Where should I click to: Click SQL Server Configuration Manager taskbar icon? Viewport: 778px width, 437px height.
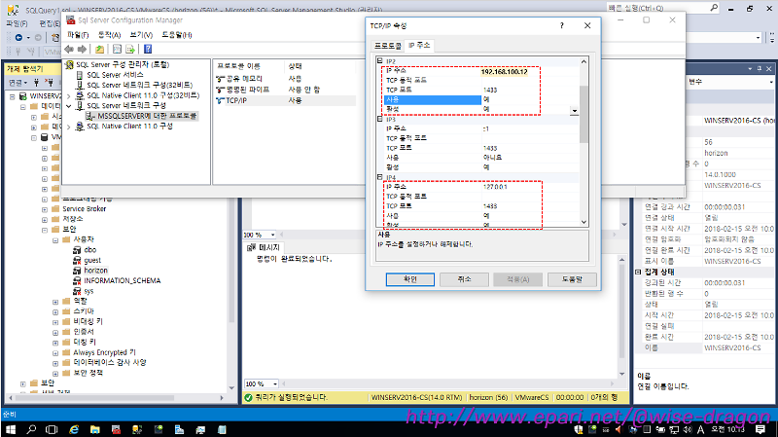tap(116, 429)
